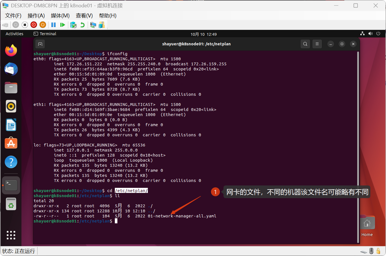Click the terminal title shayuer@k8snode01: /etc/netplan
Viewport: 386px width, 256px height.
[x=196, y=44]
